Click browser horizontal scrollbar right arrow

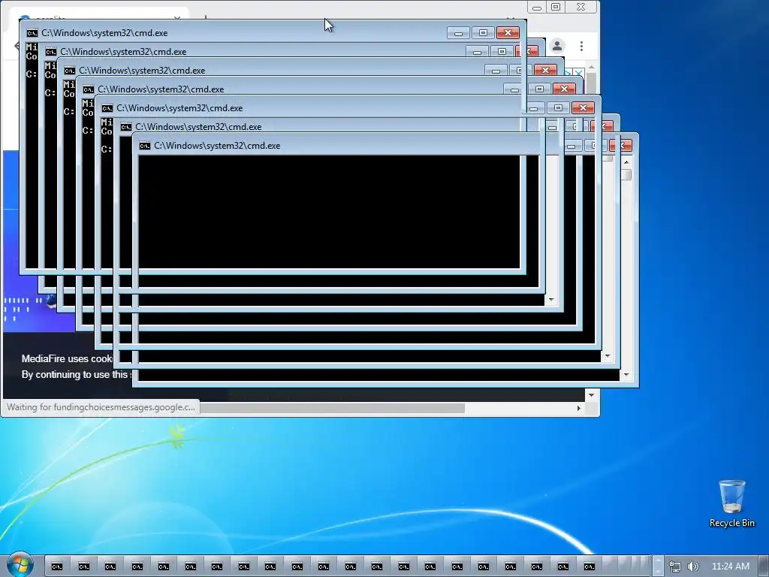(x=579, y=408)
